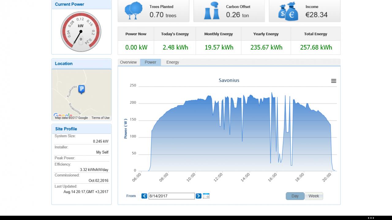392x220 pixels.
Task: Click the Current Power panel header
Action: [x=81, y=4]
